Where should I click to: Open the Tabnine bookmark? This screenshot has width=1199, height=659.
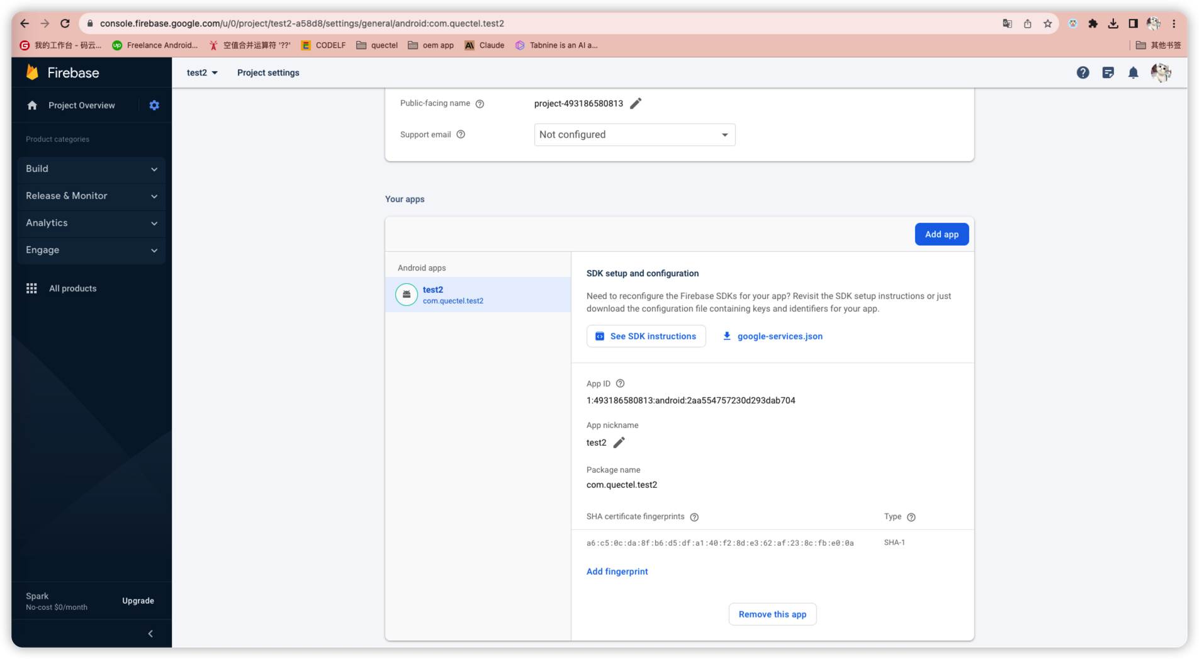(x=556, y=45)
